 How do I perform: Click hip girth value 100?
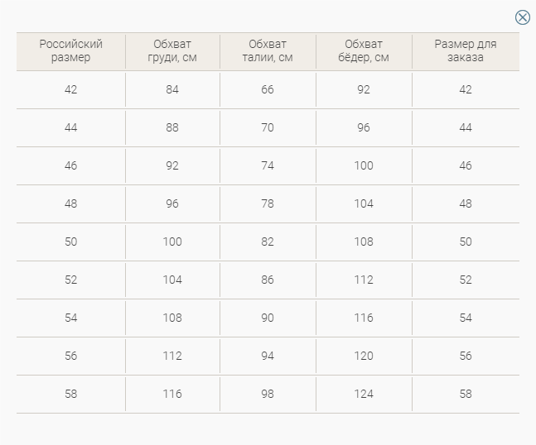coord(364,166)
